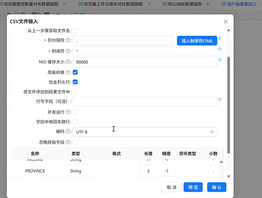Screen dimensions: 262x198
Task: Click precision -1 in PROVINCE row
Action: 166,171
